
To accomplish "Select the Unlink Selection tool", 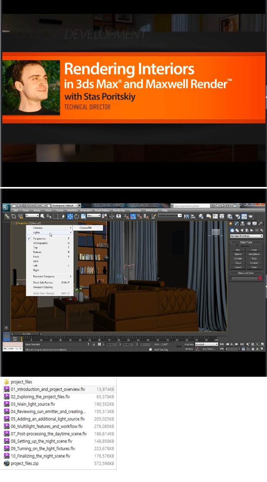I will click(x=13, y=216).
